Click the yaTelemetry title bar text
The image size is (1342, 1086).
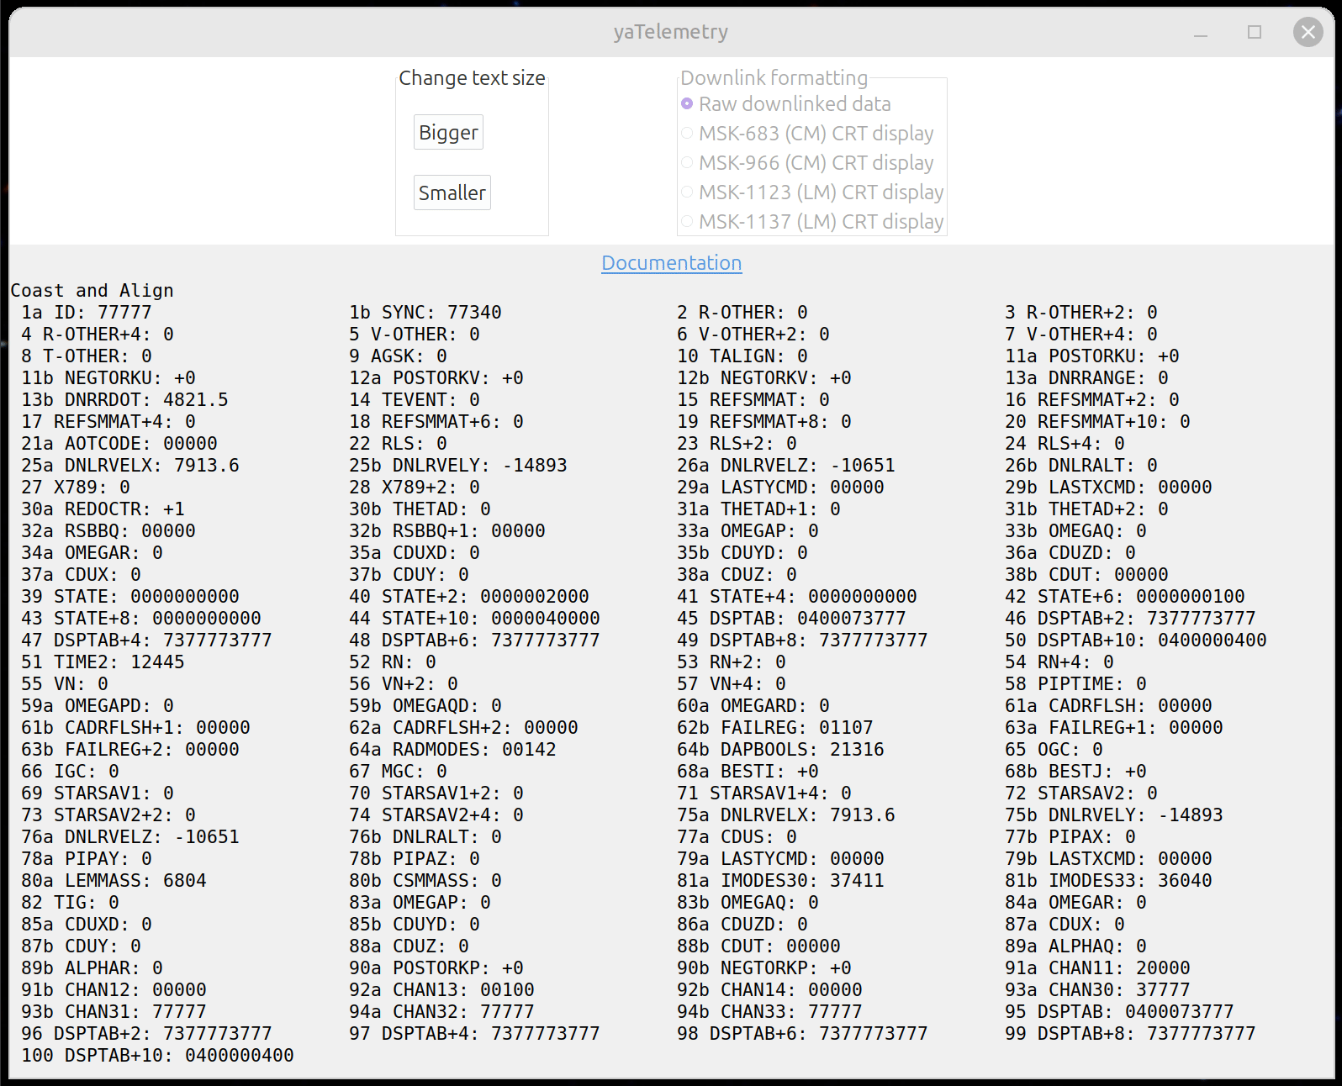click(x=670, y=32)
